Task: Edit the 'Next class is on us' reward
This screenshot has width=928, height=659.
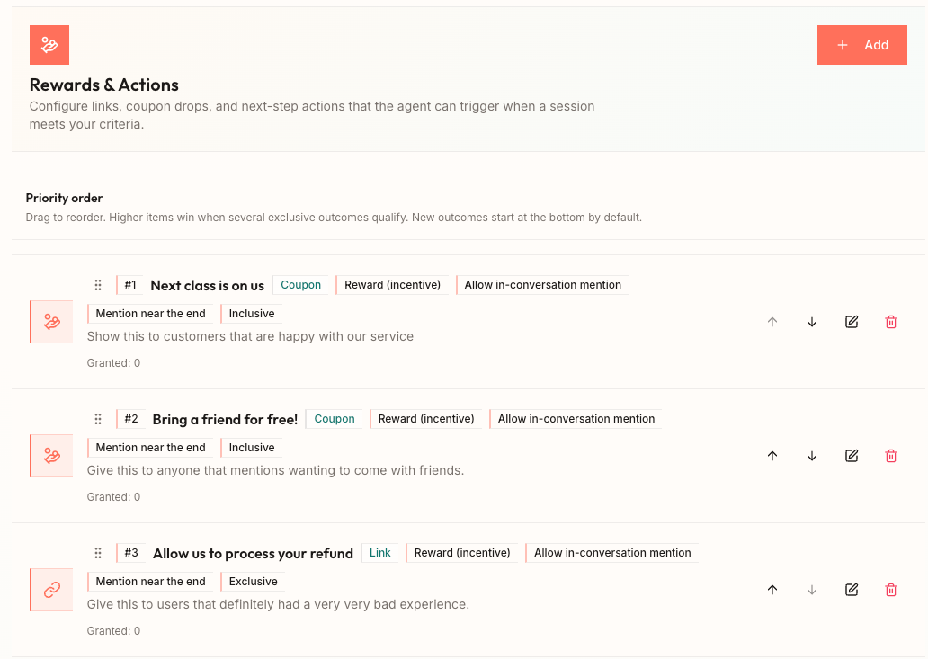Action: pos(852,322)
